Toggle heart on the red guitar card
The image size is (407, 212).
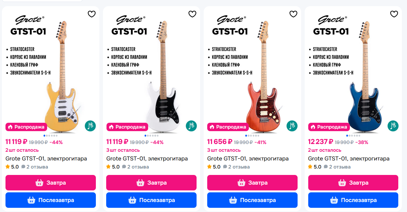293,14
